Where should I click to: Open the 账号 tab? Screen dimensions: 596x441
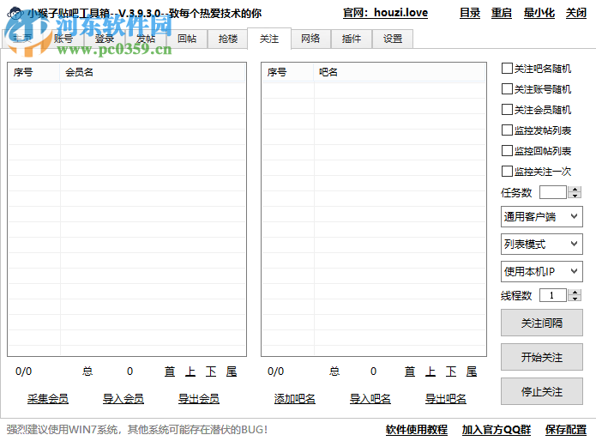pos(63,39)
